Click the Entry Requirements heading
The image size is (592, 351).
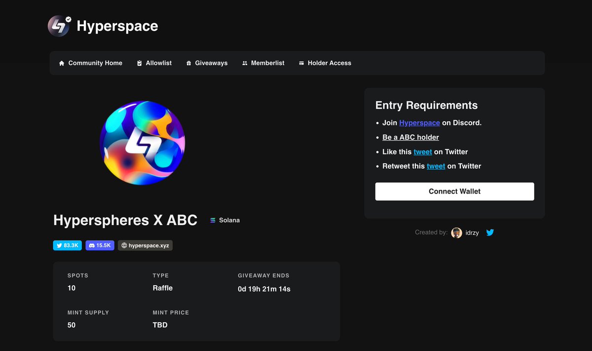point(426,105)
